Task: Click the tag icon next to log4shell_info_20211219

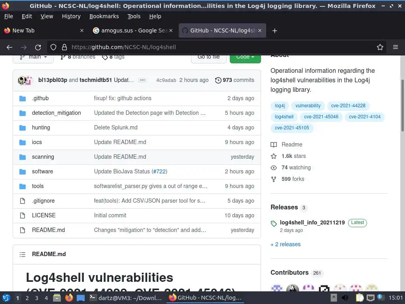Action: (274, 224)
